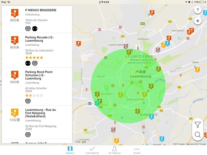Select the crossed-out grey pin at Limpertsberg

(126, 46)
